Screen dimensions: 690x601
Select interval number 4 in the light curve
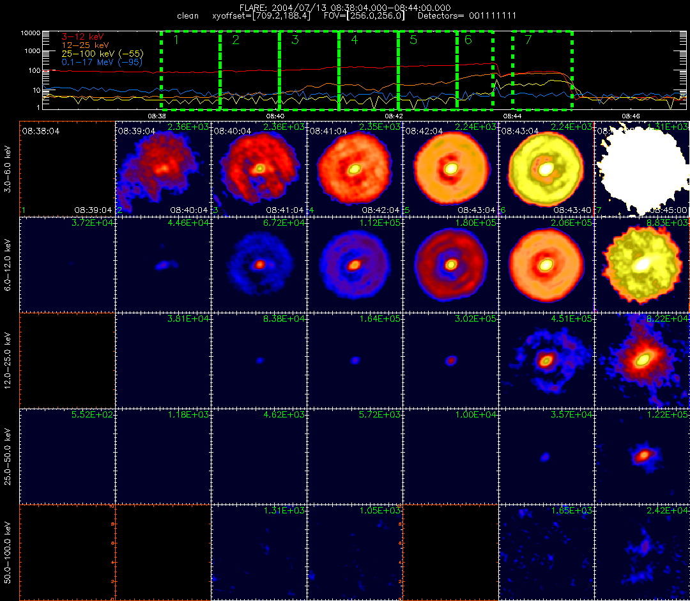pos(369,70)
